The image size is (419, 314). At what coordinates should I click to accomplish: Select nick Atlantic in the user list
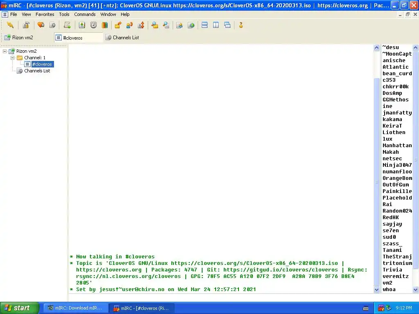(395, 67)
